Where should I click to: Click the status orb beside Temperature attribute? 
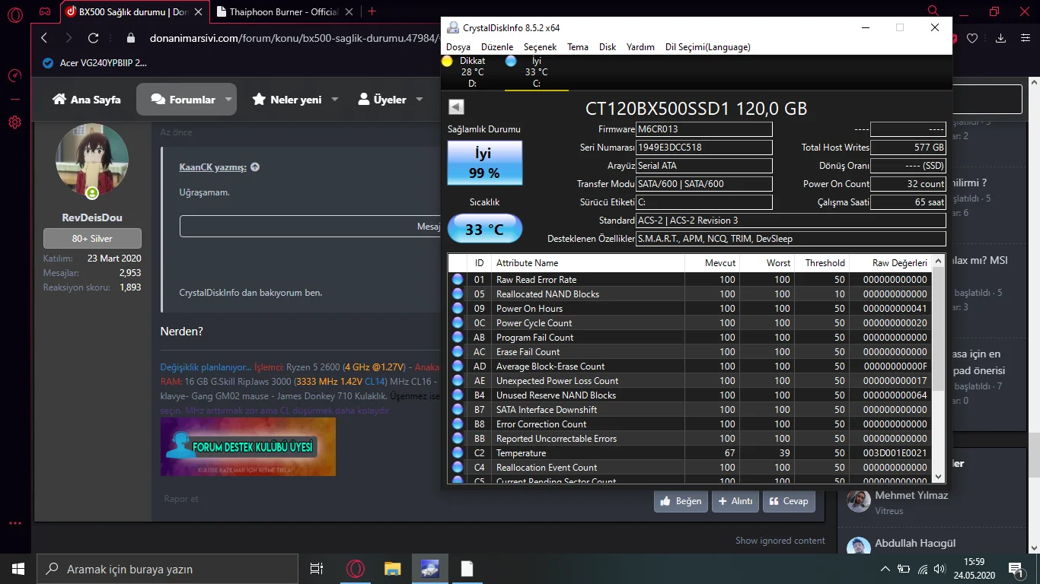[x=458, y=453]
